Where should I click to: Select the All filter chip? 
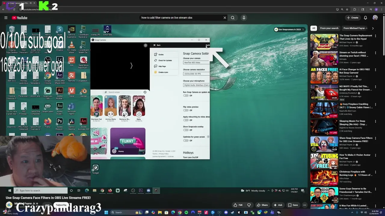coord(314,28)
